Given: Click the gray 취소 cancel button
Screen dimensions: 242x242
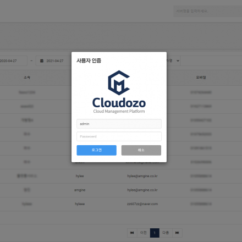Looking at the screenshot, I should pyautogui.click(x=141, y=150).
